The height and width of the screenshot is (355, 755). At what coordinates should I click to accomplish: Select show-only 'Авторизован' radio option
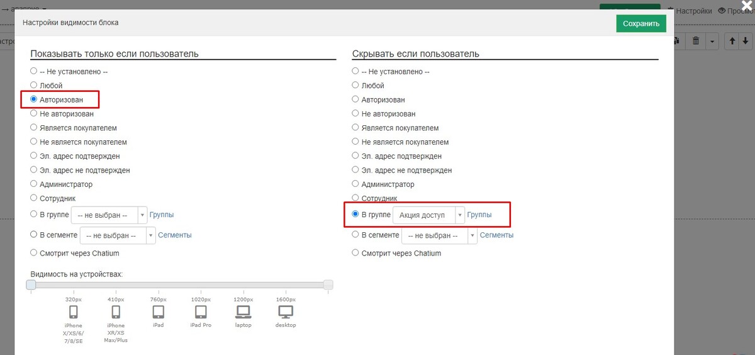pyautogui.click(x=34, y=99)
